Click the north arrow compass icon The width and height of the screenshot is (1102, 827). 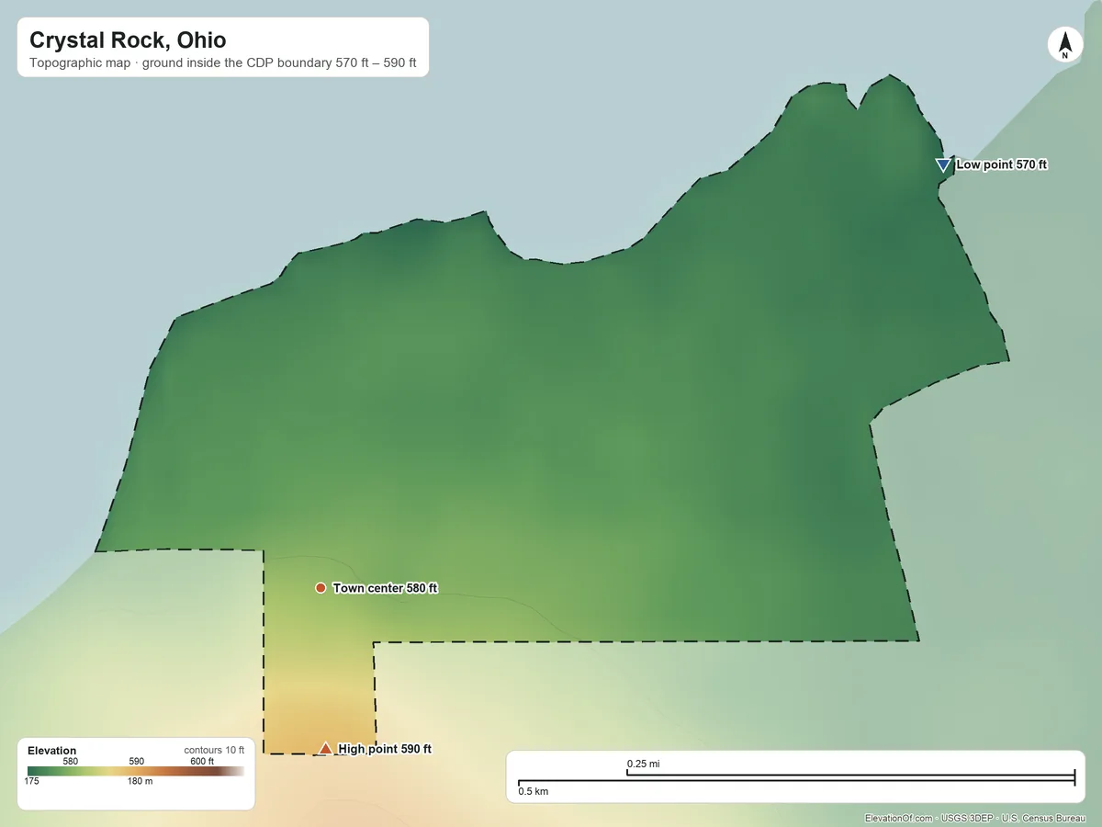pyautogui.click(x=1065, y=45)
